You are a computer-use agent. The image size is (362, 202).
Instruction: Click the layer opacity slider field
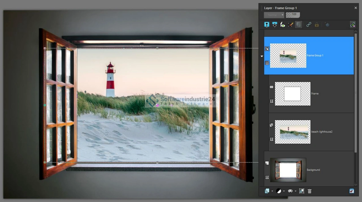(293, 15)
